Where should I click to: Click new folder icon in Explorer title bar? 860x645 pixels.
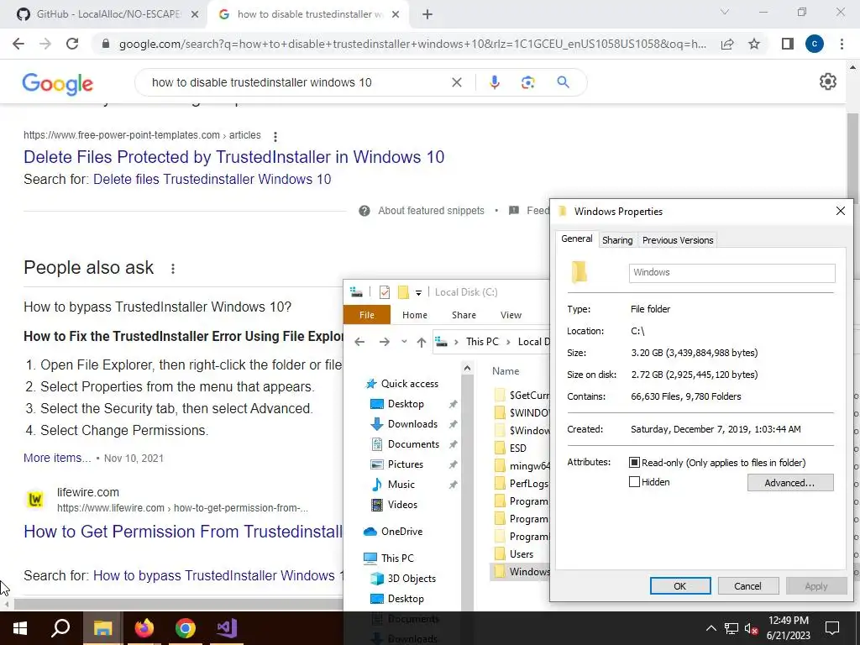pyautogui.click(x=403, y=292)
